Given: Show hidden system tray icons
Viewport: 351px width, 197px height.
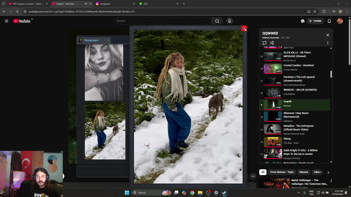Looking at the screenshot, I should click(299, 193).
